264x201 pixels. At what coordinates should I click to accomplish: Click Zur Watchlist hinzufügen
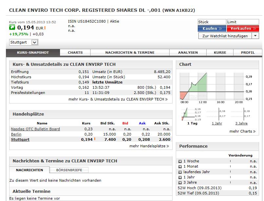click(x=226, y=36)
